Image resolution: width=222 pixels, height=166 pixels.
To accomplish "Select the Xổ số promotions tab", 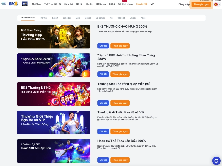I will 143,18.
